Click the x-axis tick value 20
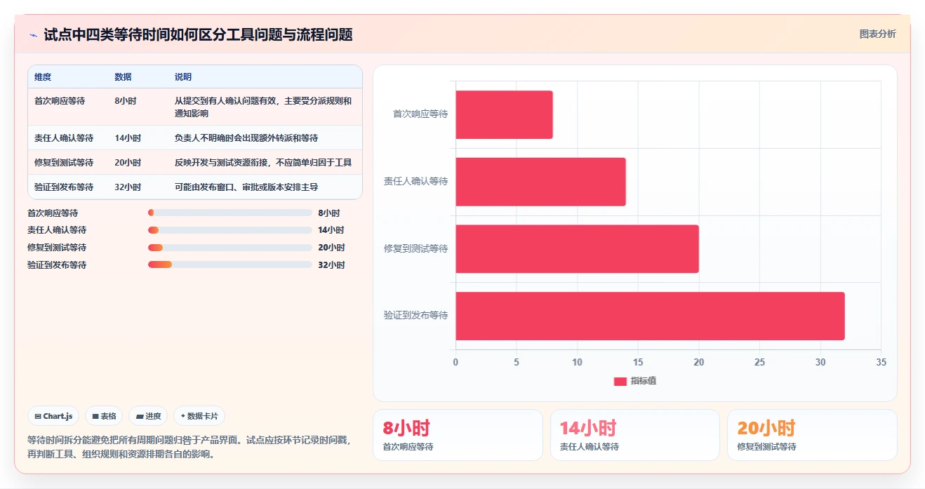Image resolution: width=925 pixels, height=489 pixels. [699, 362]
